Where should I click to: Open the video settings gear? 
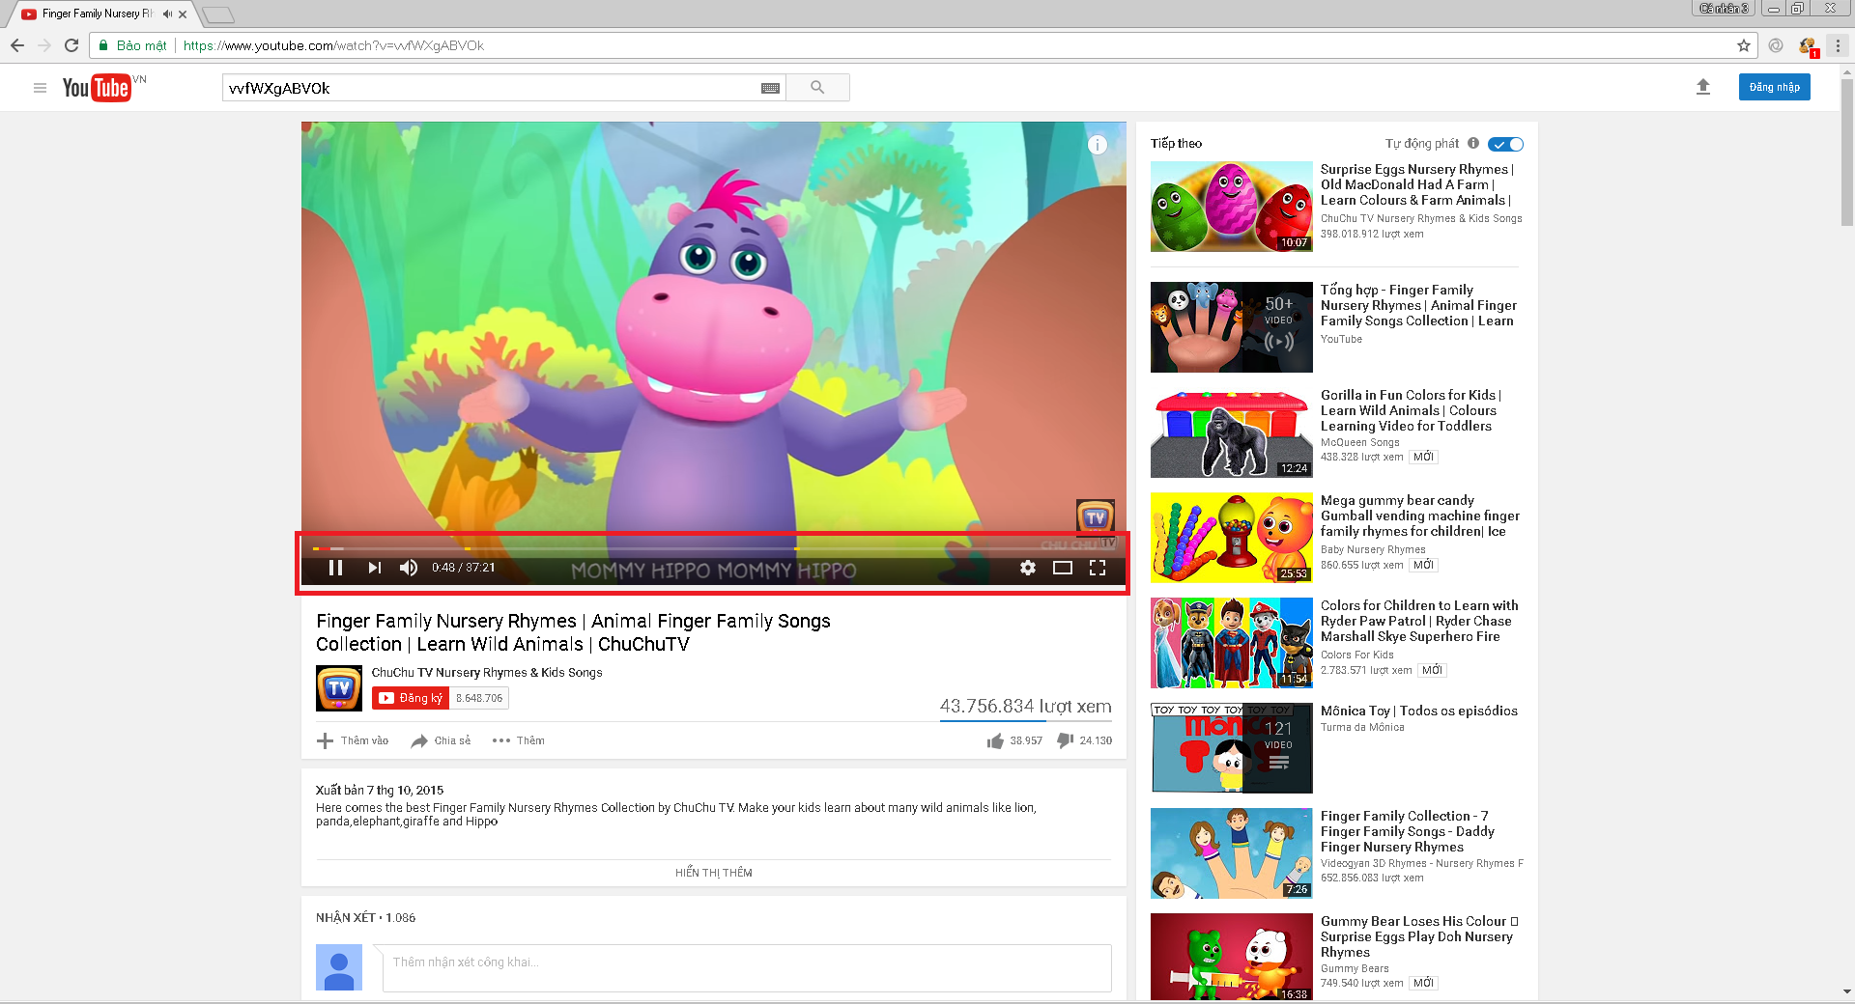click(1028, 568)
